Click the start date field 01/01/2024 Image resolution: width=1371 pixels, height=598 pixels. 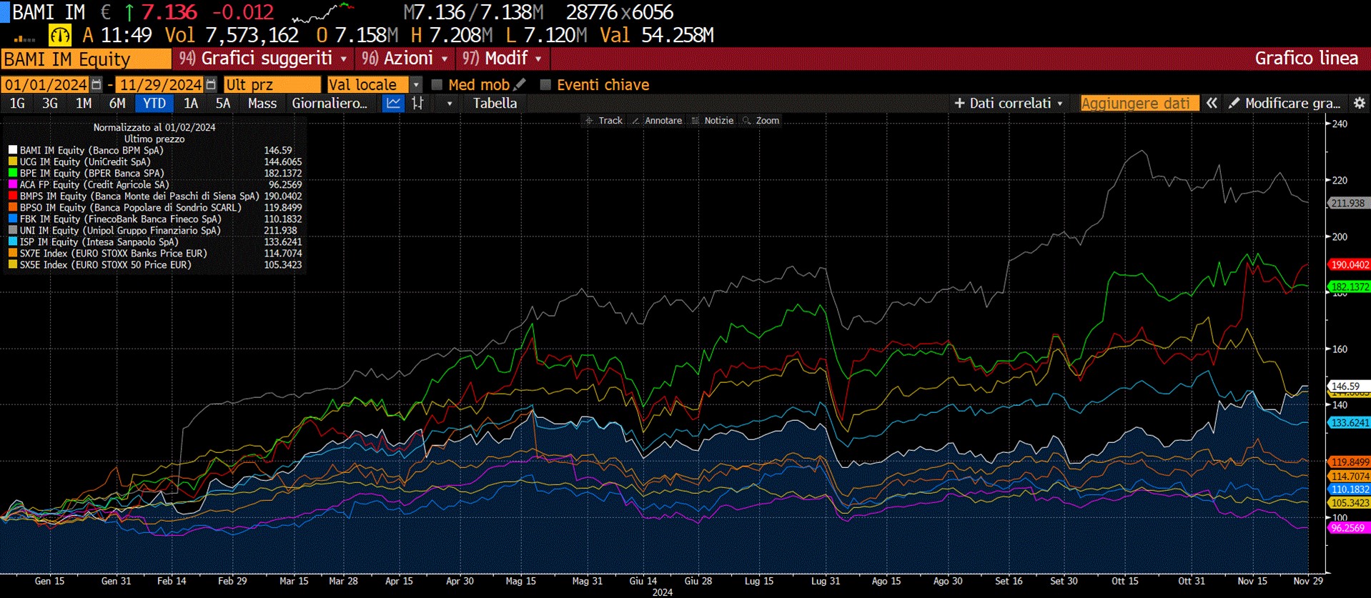click(45, 84)
